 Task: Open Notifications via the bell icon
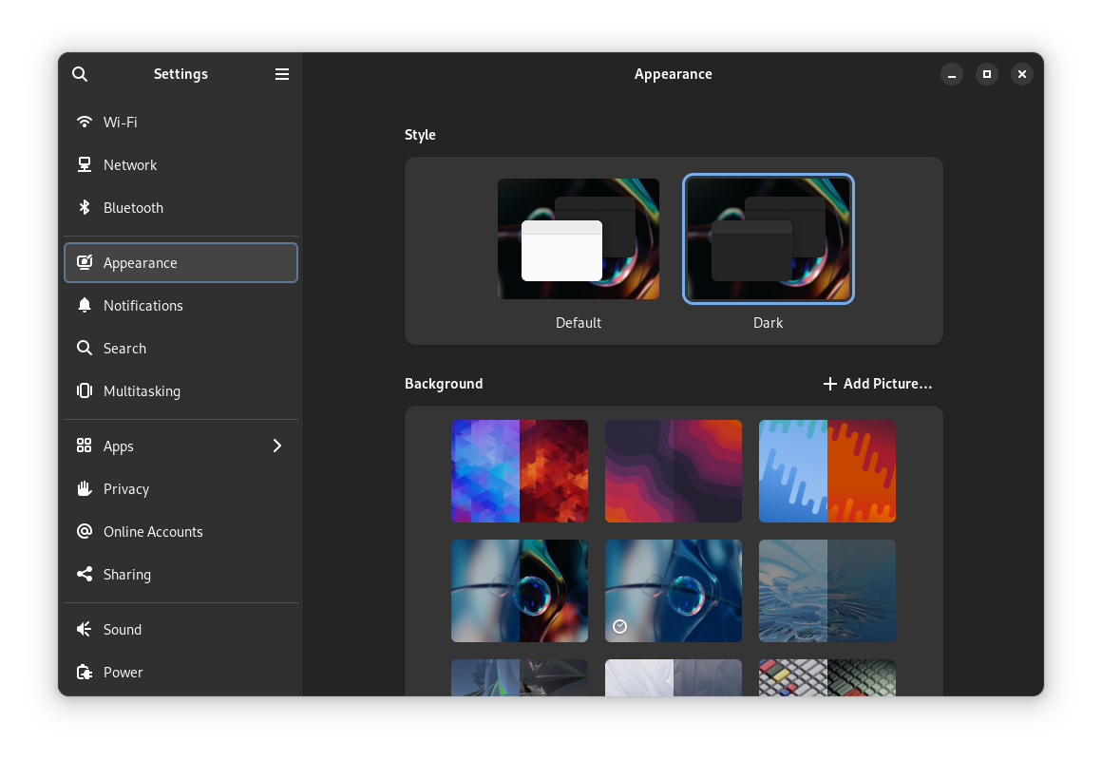(85, 305)
